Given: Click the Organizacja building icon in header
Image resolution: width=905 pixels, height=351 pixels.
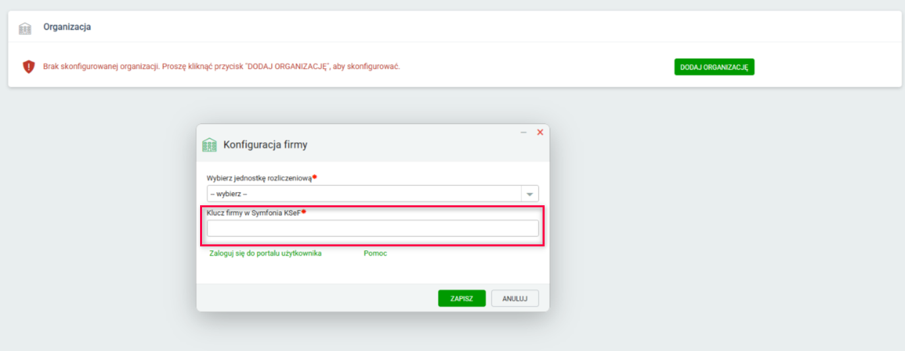Looking at the screenshot, I should [25, 28].
